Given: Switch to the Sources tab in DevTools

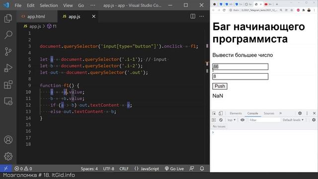Looking at the screenshot, I should coord(269,113).
